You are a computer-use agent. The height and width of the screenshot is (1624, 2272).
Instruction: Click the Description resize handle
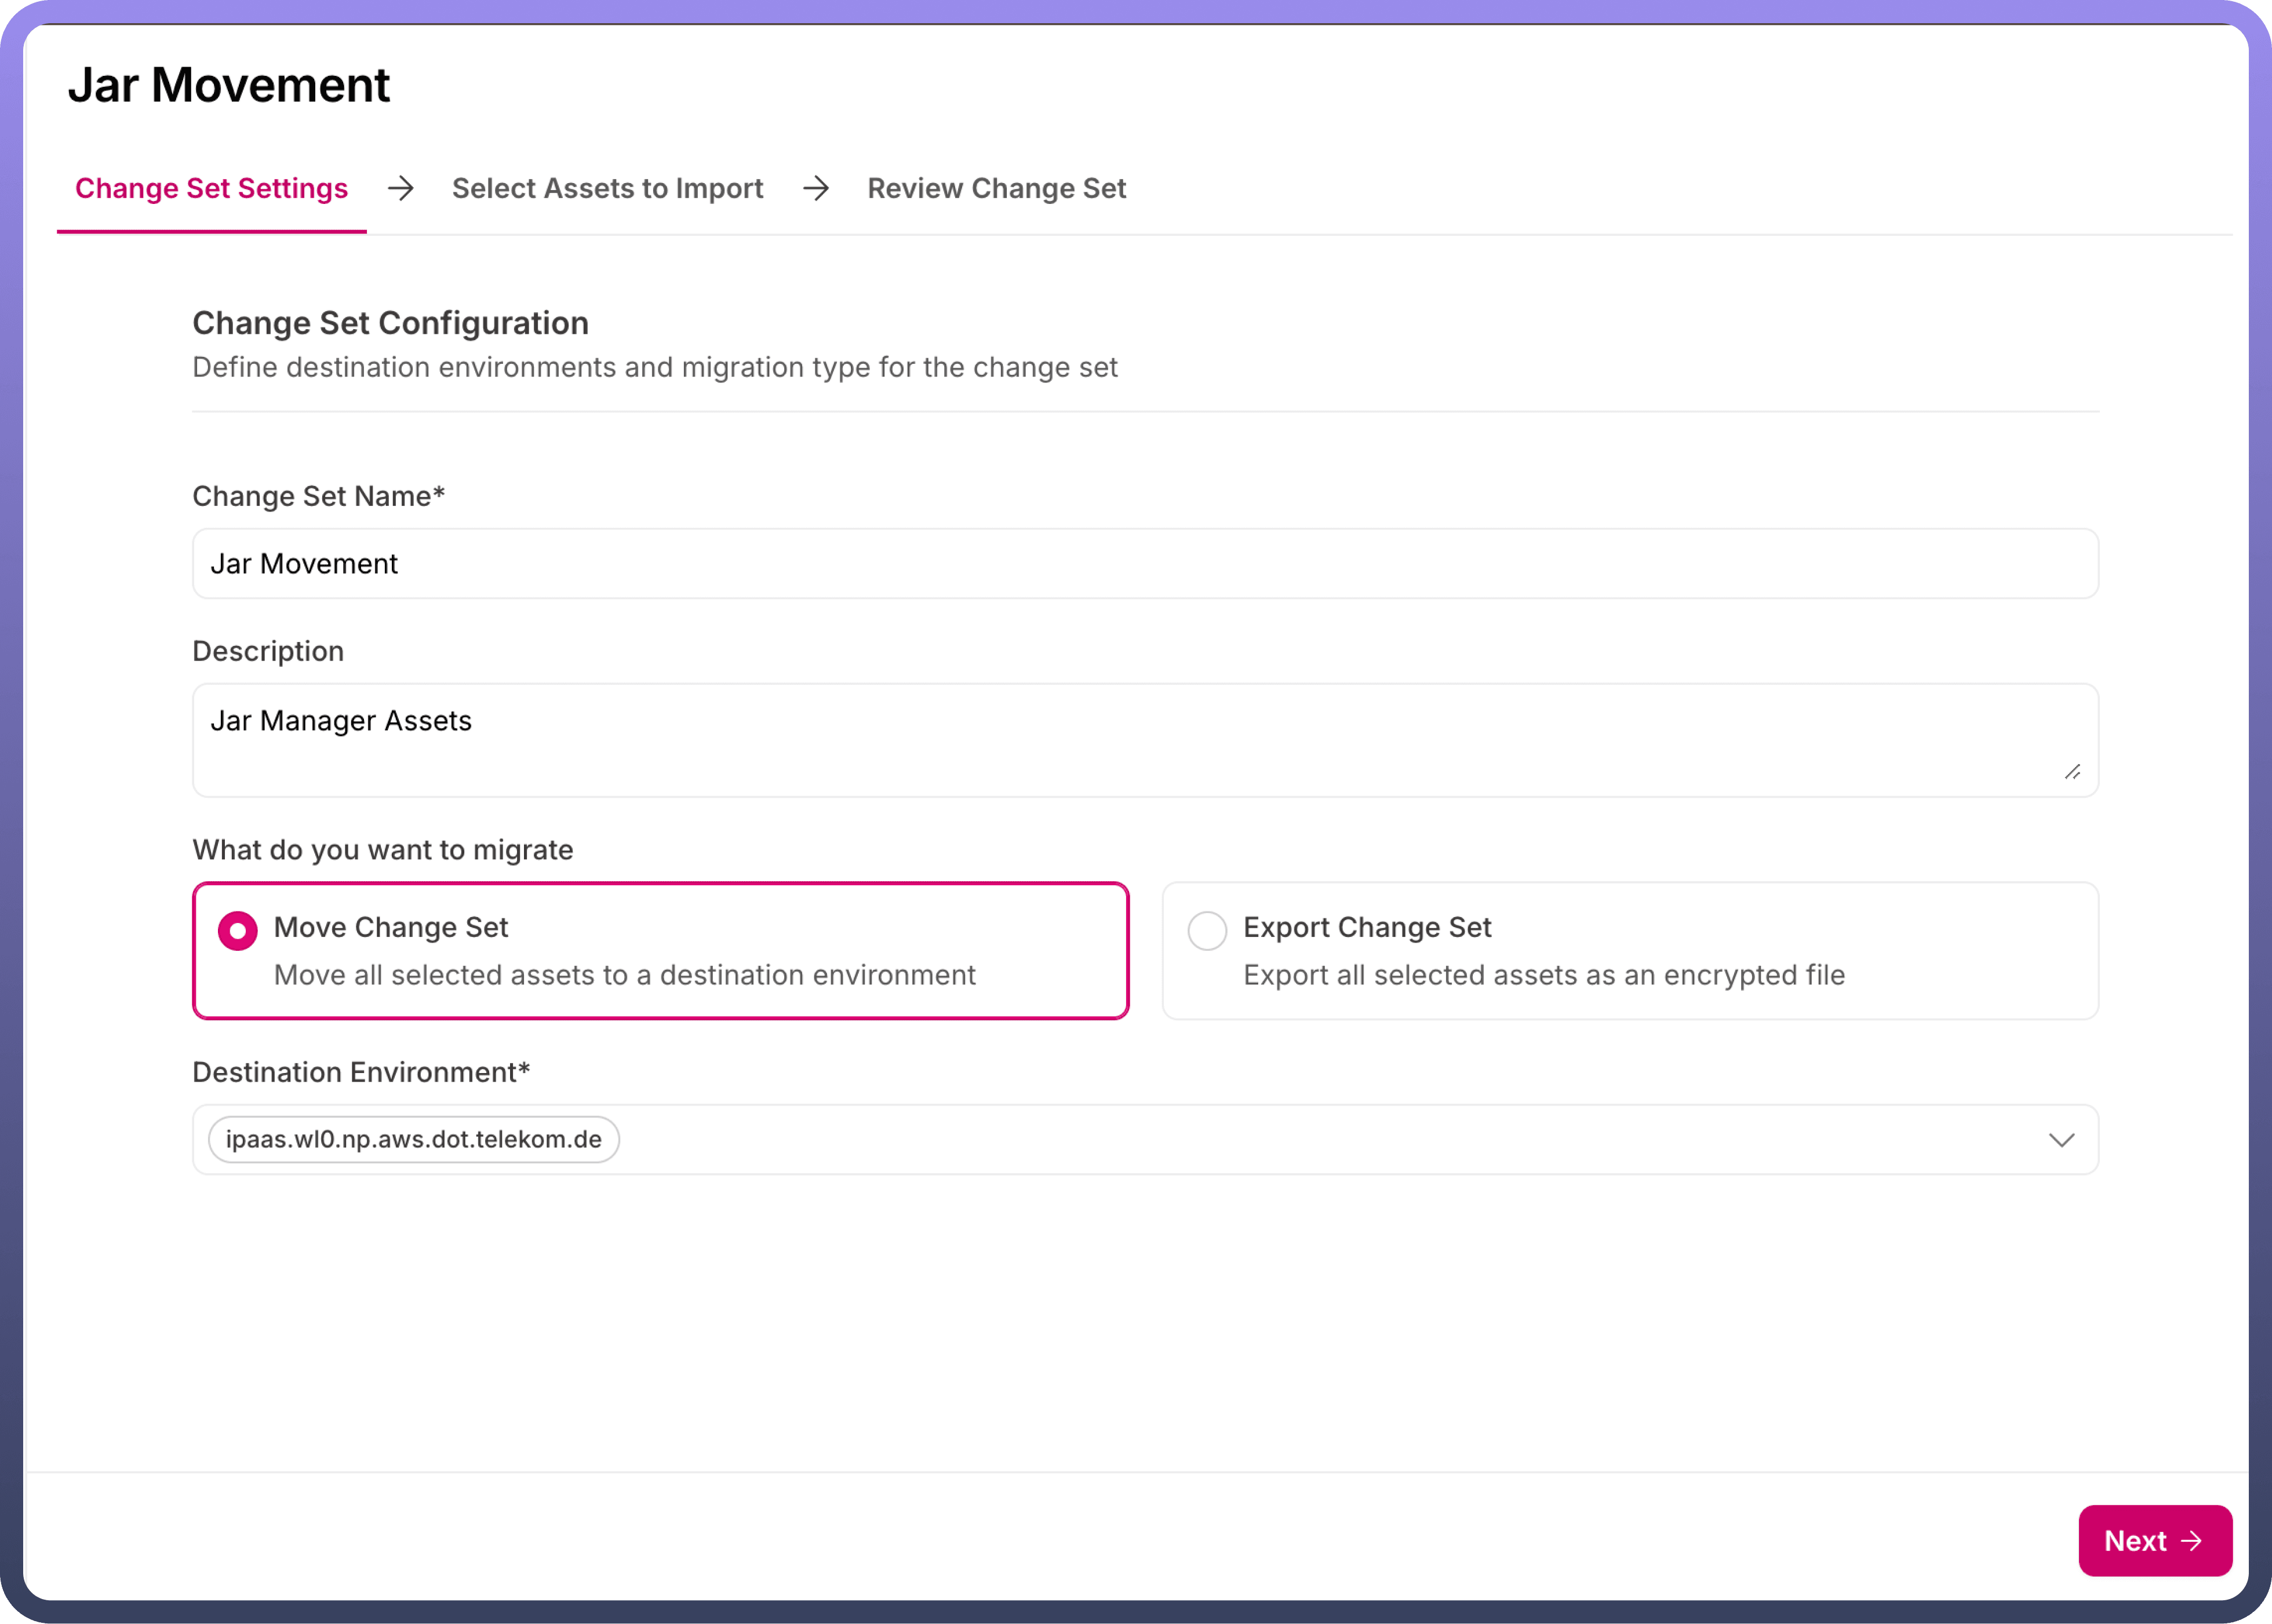[2072, 772]
